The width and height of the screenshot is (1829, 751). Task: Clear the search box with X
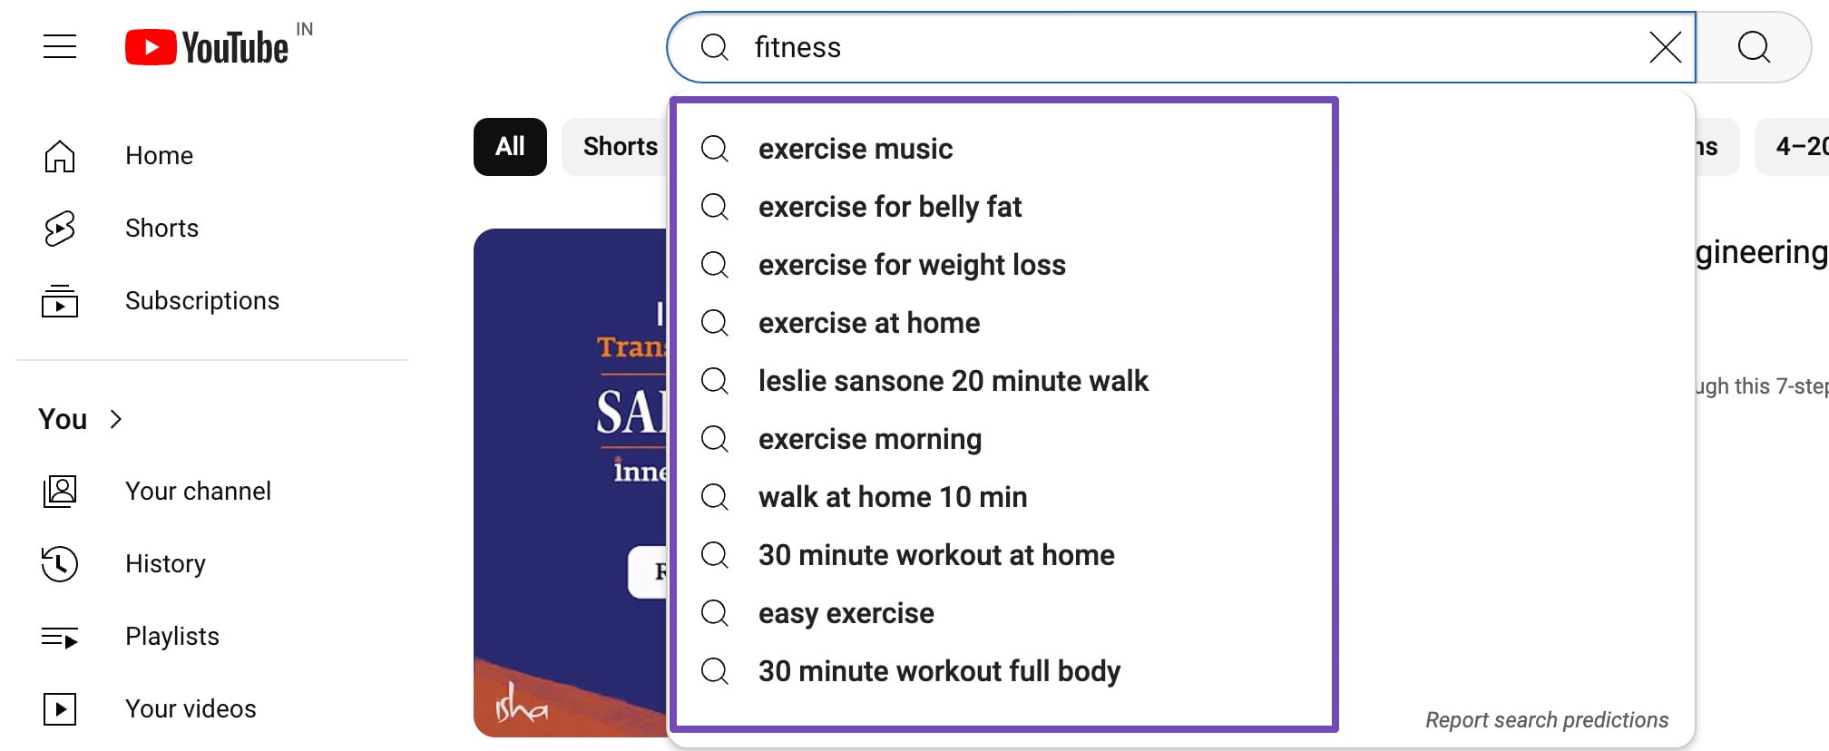[1665, 47]
